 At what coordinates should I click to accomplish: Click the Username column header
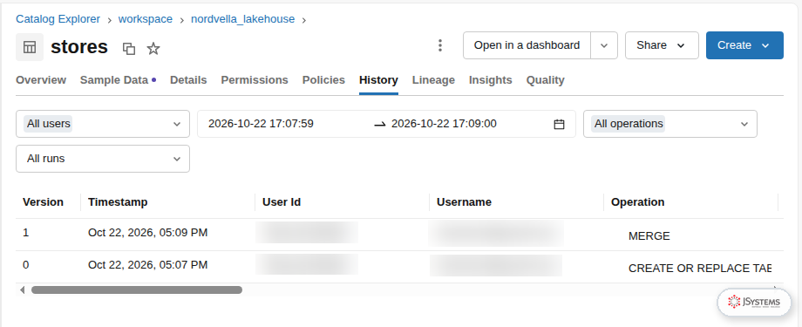click(x=464, y=202)
